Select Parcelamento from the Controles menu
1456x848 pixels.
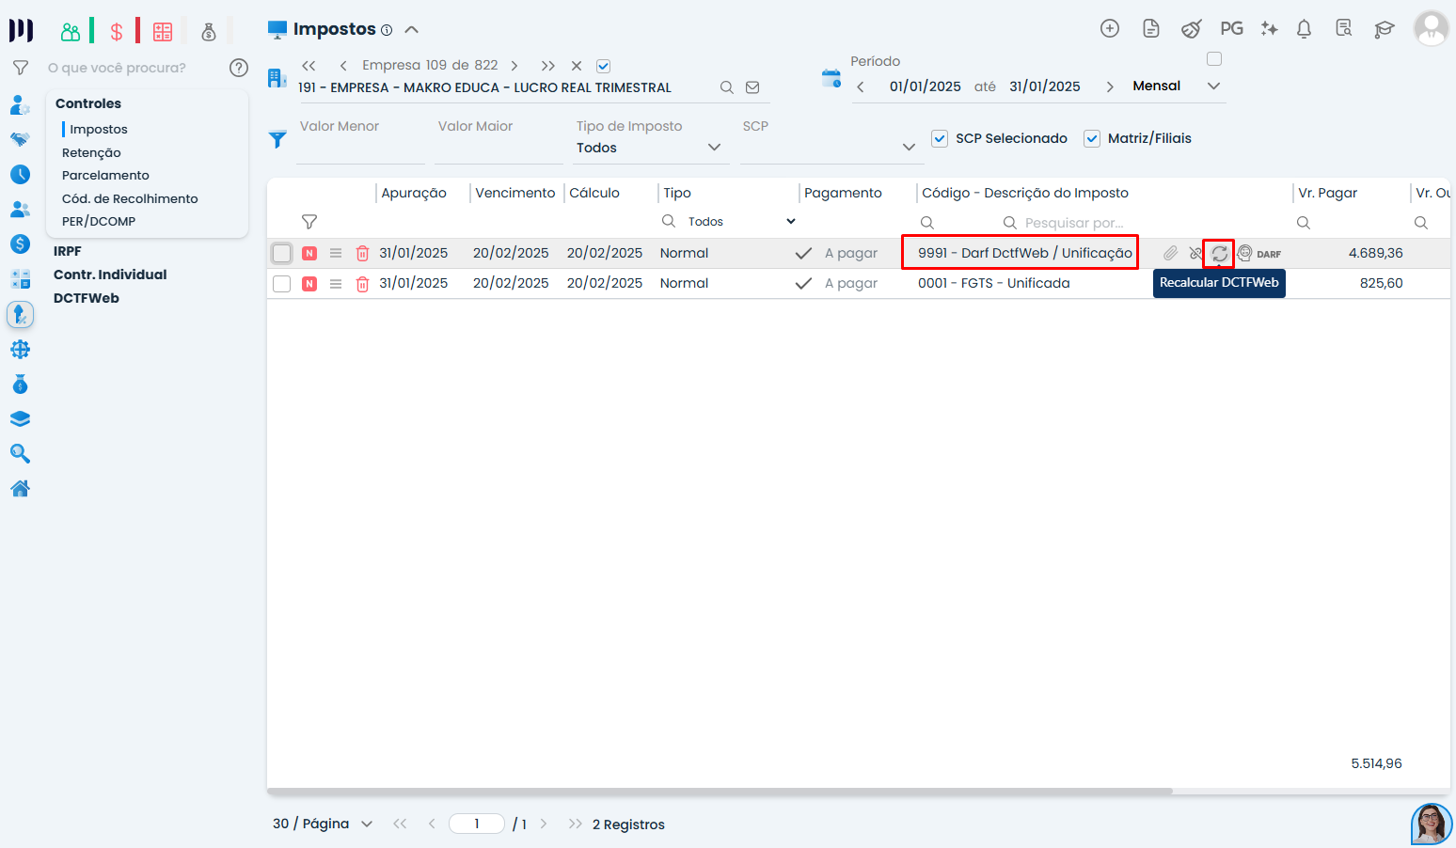[x=105, y=176]
